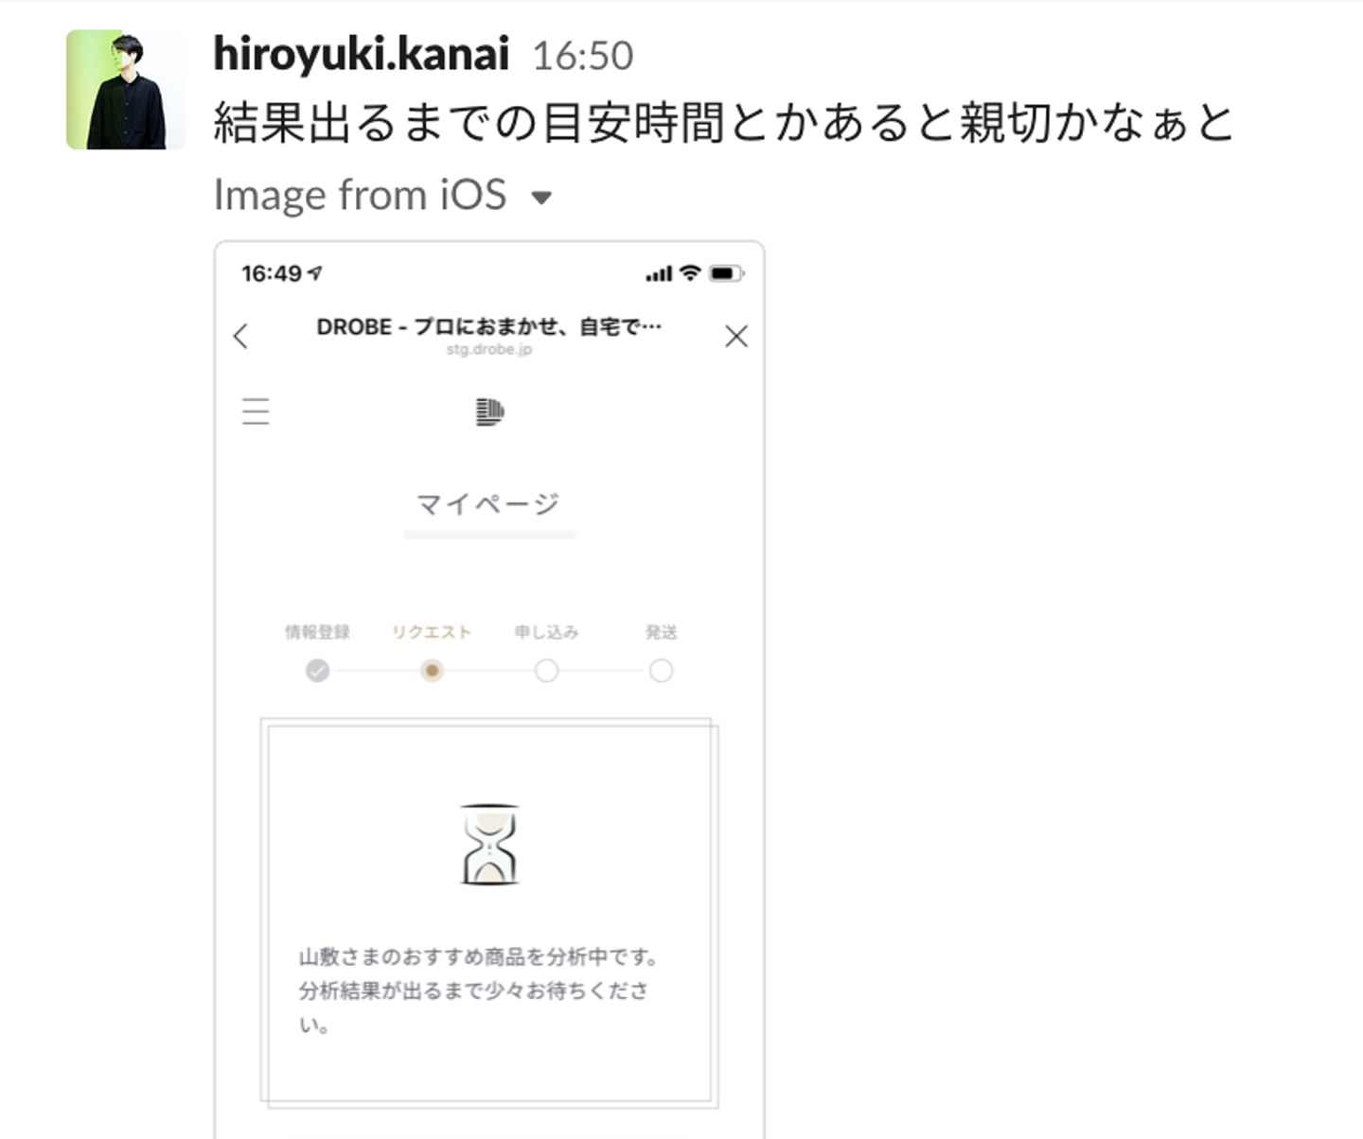Select the 発送 step circle
This screenshot has height=1139, width=1363.
click(661, 671)
